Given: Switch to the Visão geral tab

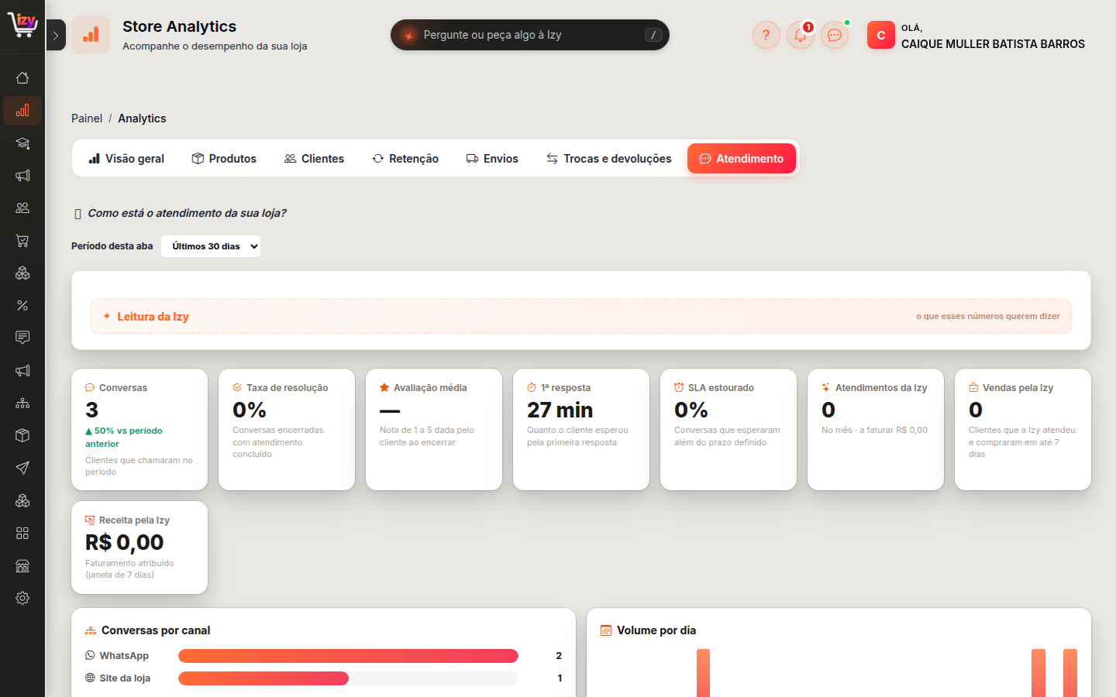Looking at the screenshot, I should [x=126, y=159].
